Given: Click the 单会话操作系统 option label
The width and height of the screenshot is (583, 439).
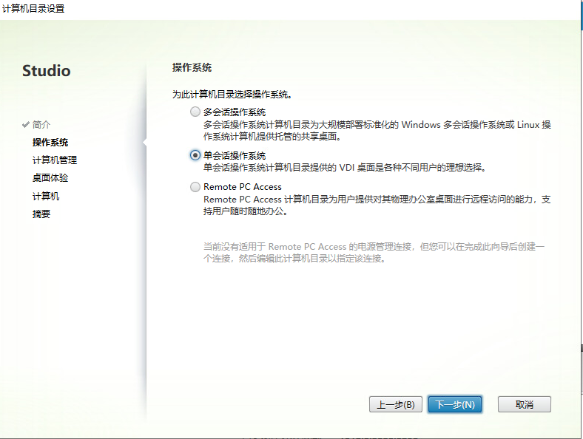Looking at the screenshot, I should [x=235, y=155].
